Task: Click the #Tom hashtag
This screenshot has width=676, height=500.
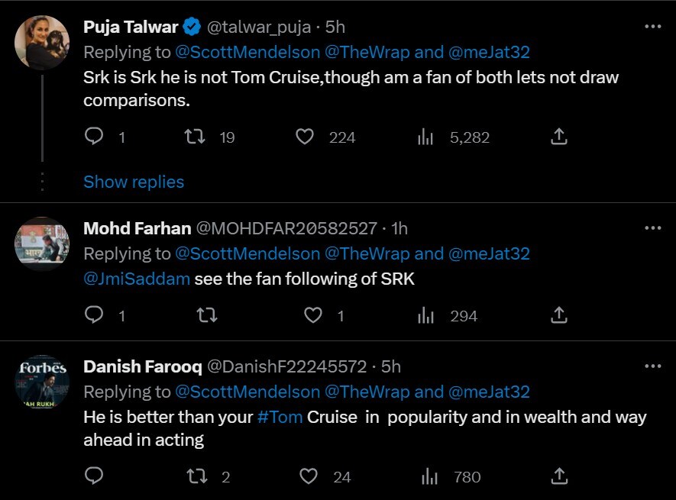Action: (279, 418)
